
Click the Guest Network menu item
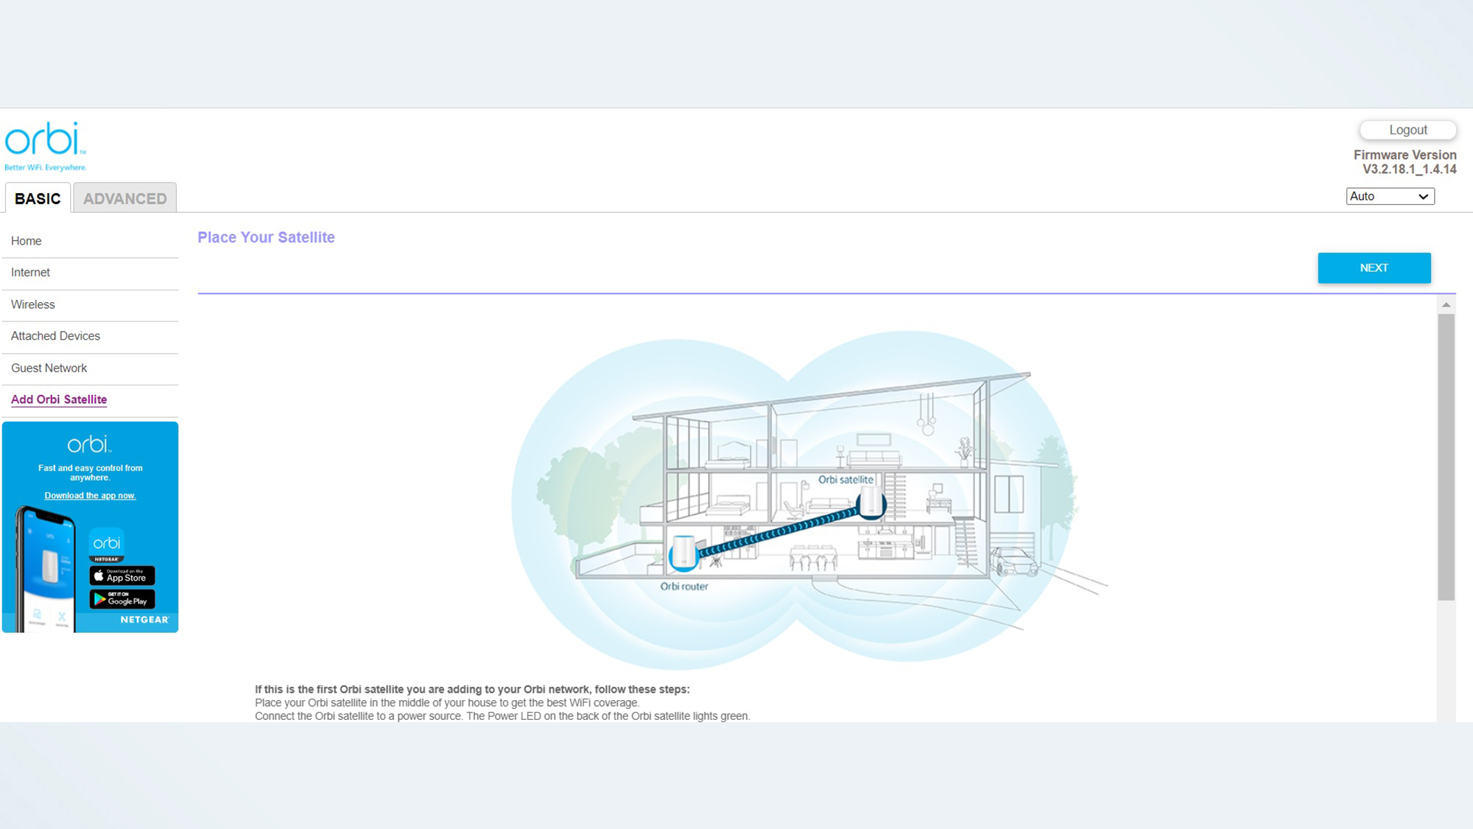point(48,368)
